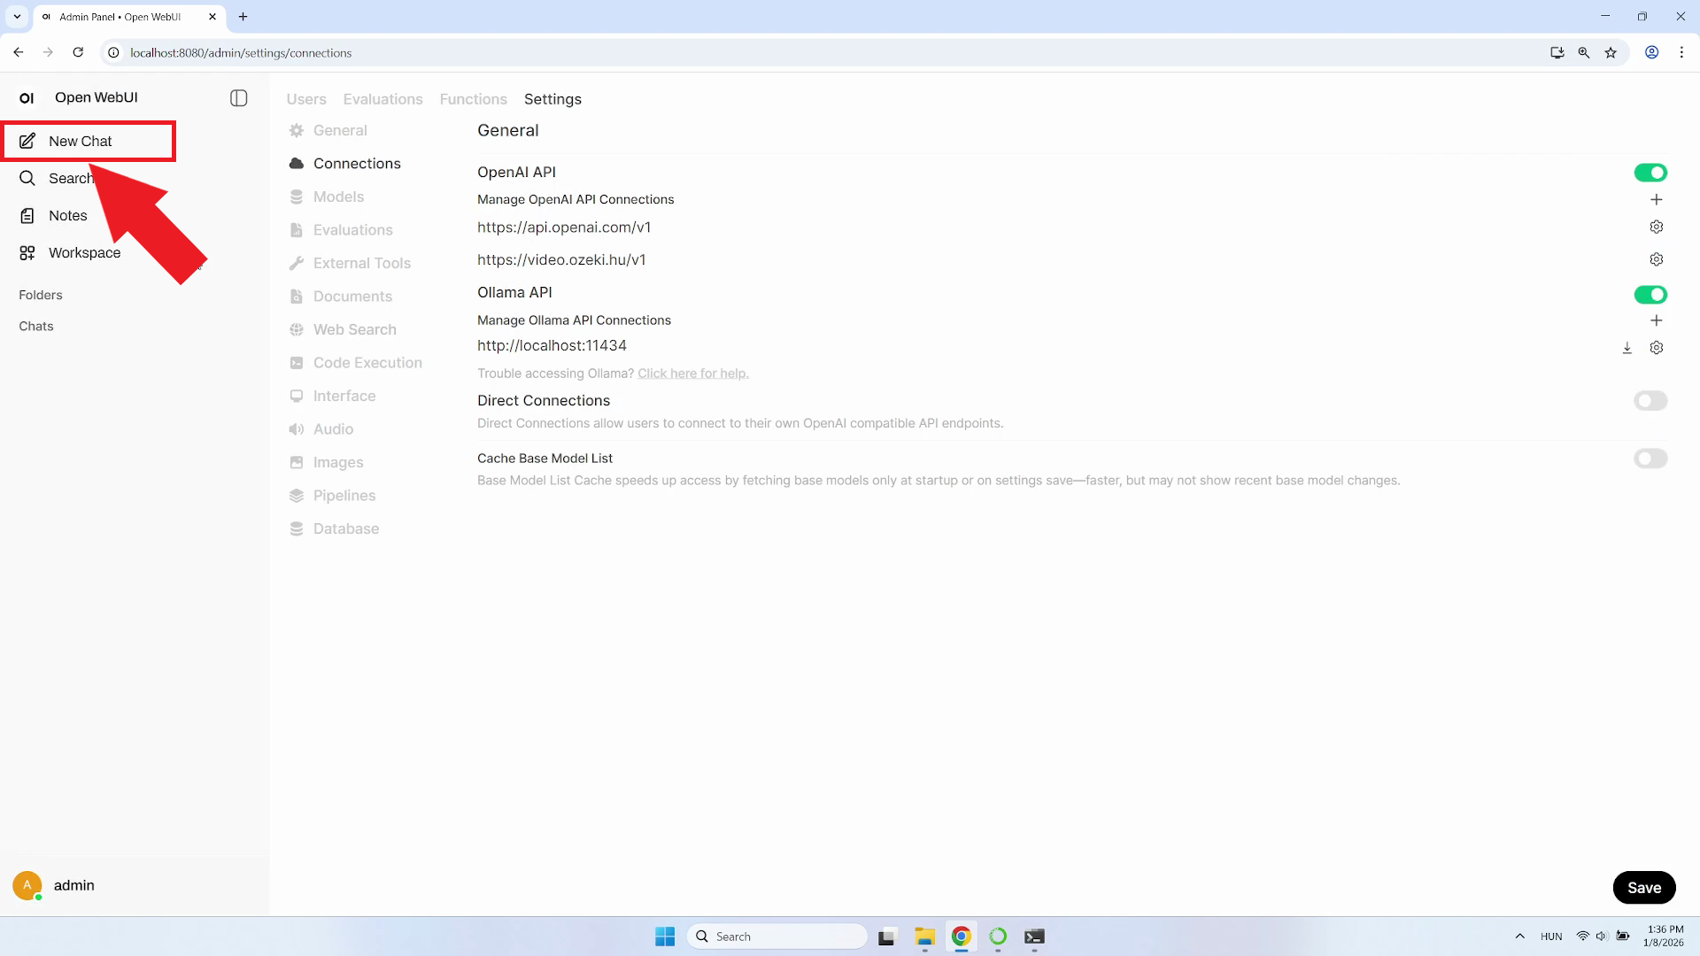
Task: Disable the OpenAI API toggle
Action: [x=1650, y=172]
